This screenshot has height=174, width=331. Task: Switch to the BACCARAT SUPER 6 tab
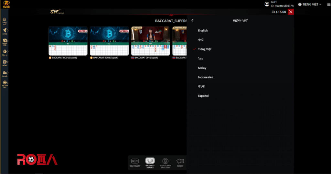click(150, 163)
